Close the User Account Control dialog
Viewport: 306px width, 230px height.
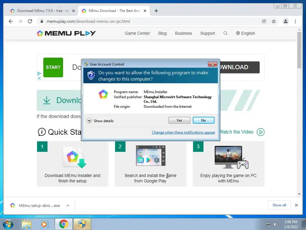(x=212, y=64)
